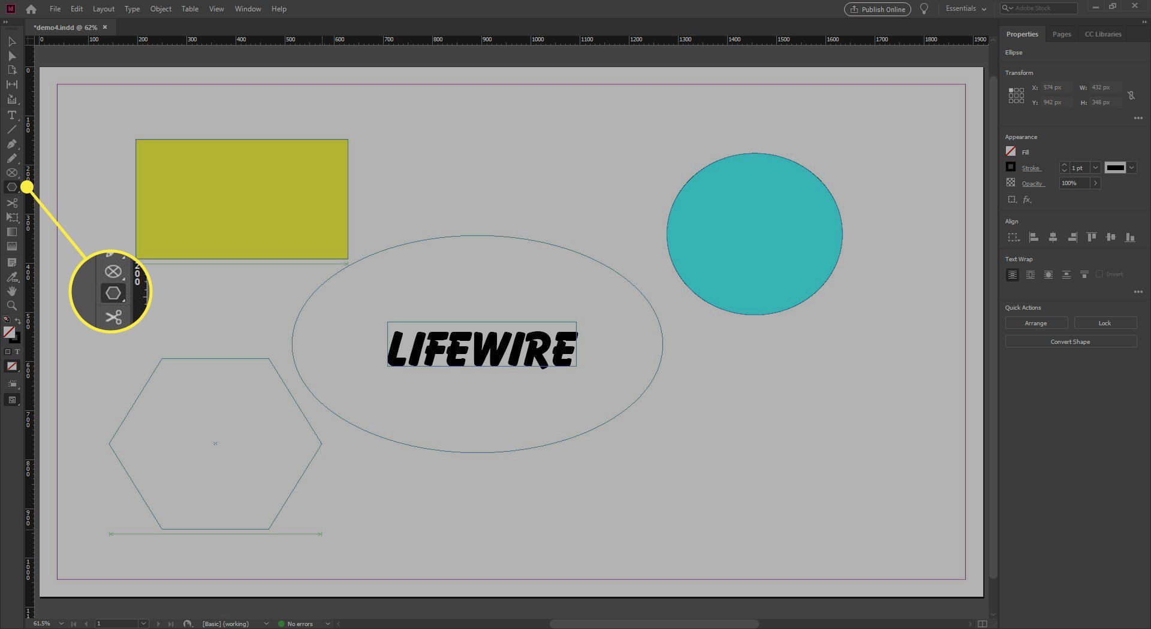Open the preflight No errors dropdown
This screenshot has width=1151, height=629.
click(327, 624)
